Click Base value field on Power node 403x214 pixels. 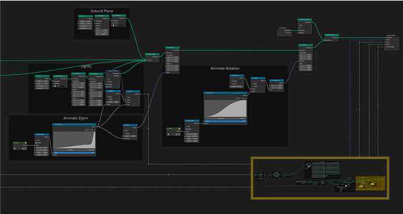click(x=130, y=136)
